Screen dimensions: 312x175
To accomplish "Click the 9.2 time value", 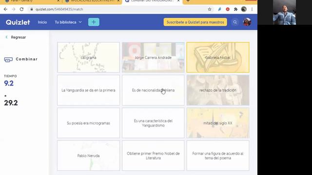I will tap(9, 83).
